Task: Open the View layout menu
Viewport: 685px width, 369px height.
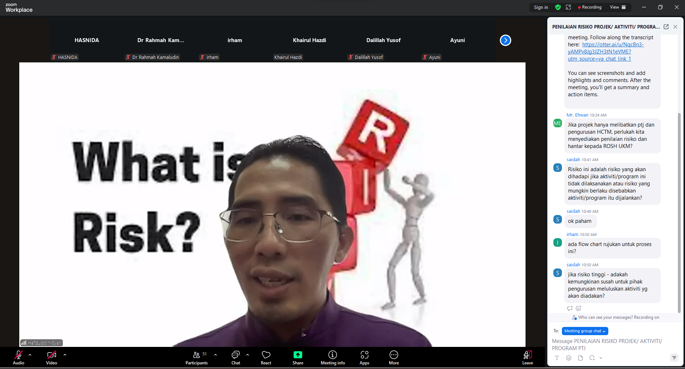Action: point(618,7)
